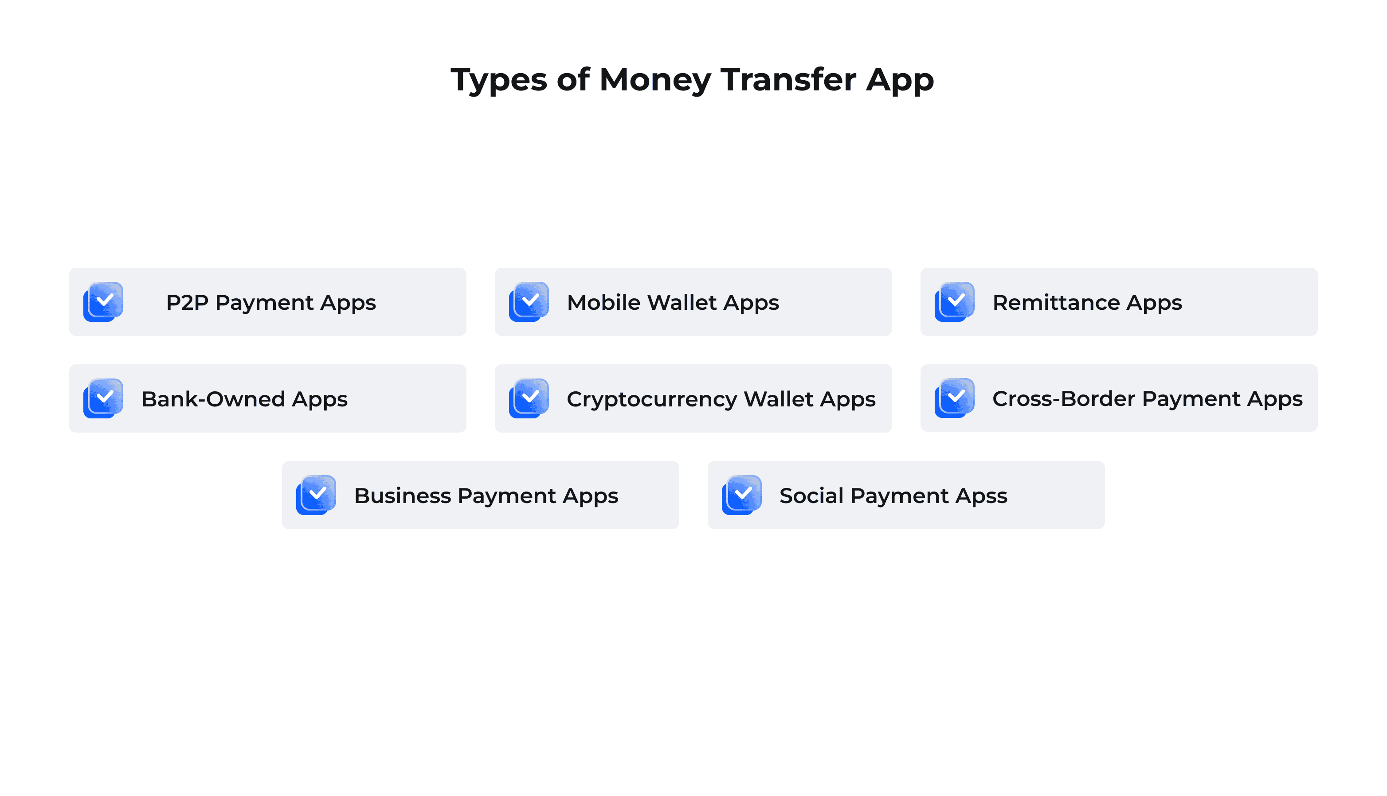Click the Social Payment Apss checkbox icon
Image resolution: width=1387 pixels, height=796 pixels.
(742, 495)
